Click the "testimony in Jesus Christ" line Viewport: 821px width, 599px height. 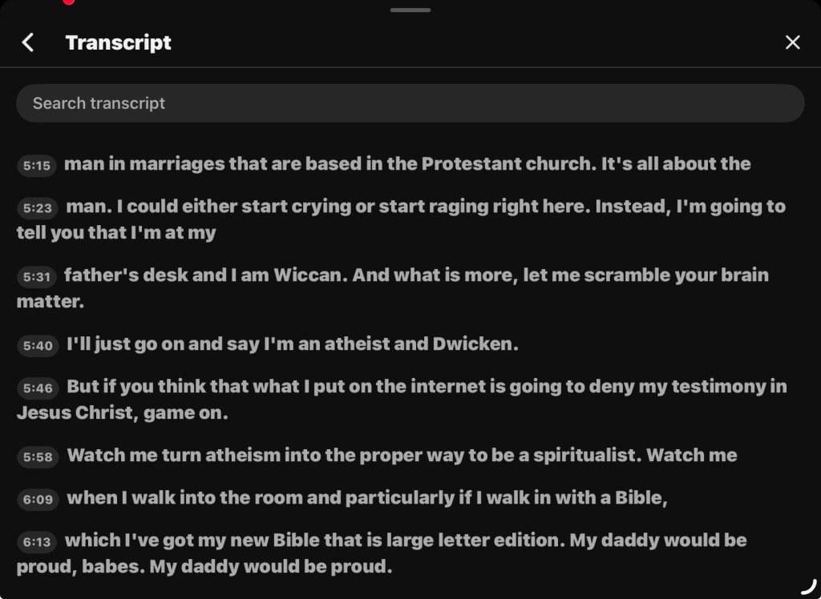pos(425,387)
